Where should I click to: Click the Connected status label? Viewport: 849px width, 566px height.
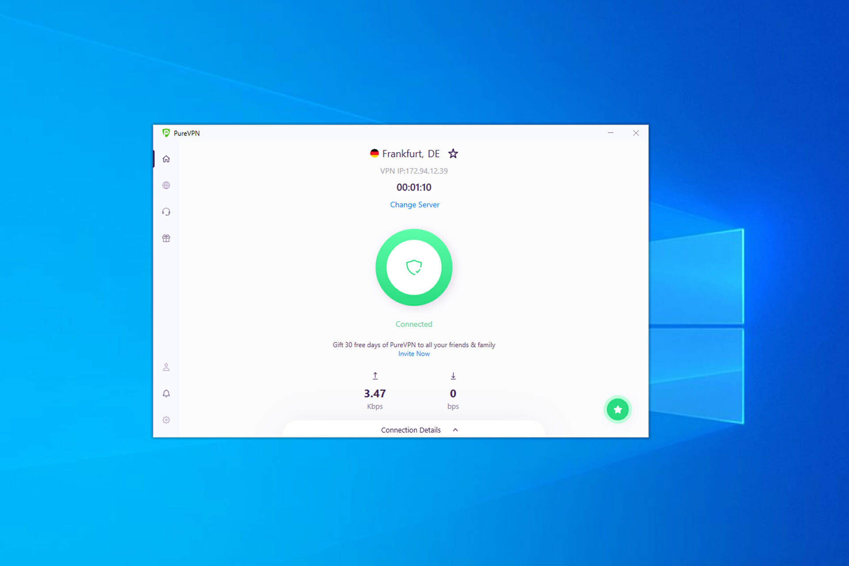[x=414, y=324]
